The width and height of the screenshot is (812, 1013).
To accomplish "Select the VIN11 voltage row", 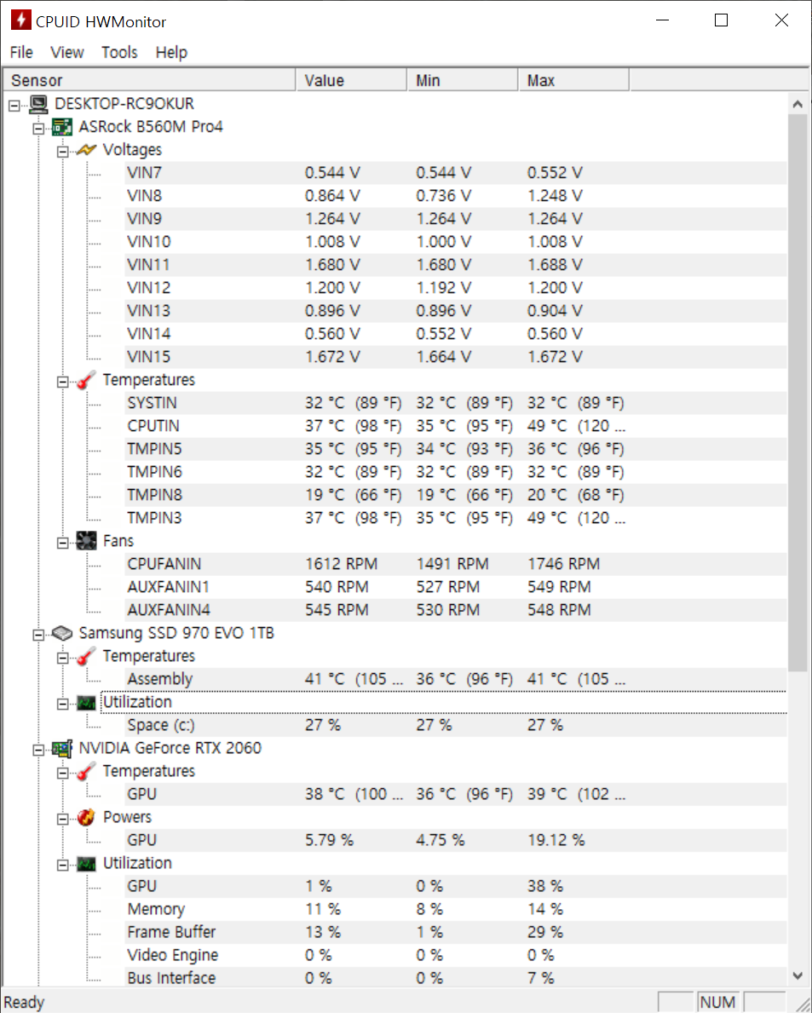I will [x=455, y=265].
